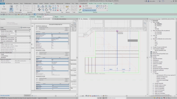The height and width of the screenshot is (99, 177).
Task: Toggle Finir avec contremarche checkbox
Action: pos(16,41)
